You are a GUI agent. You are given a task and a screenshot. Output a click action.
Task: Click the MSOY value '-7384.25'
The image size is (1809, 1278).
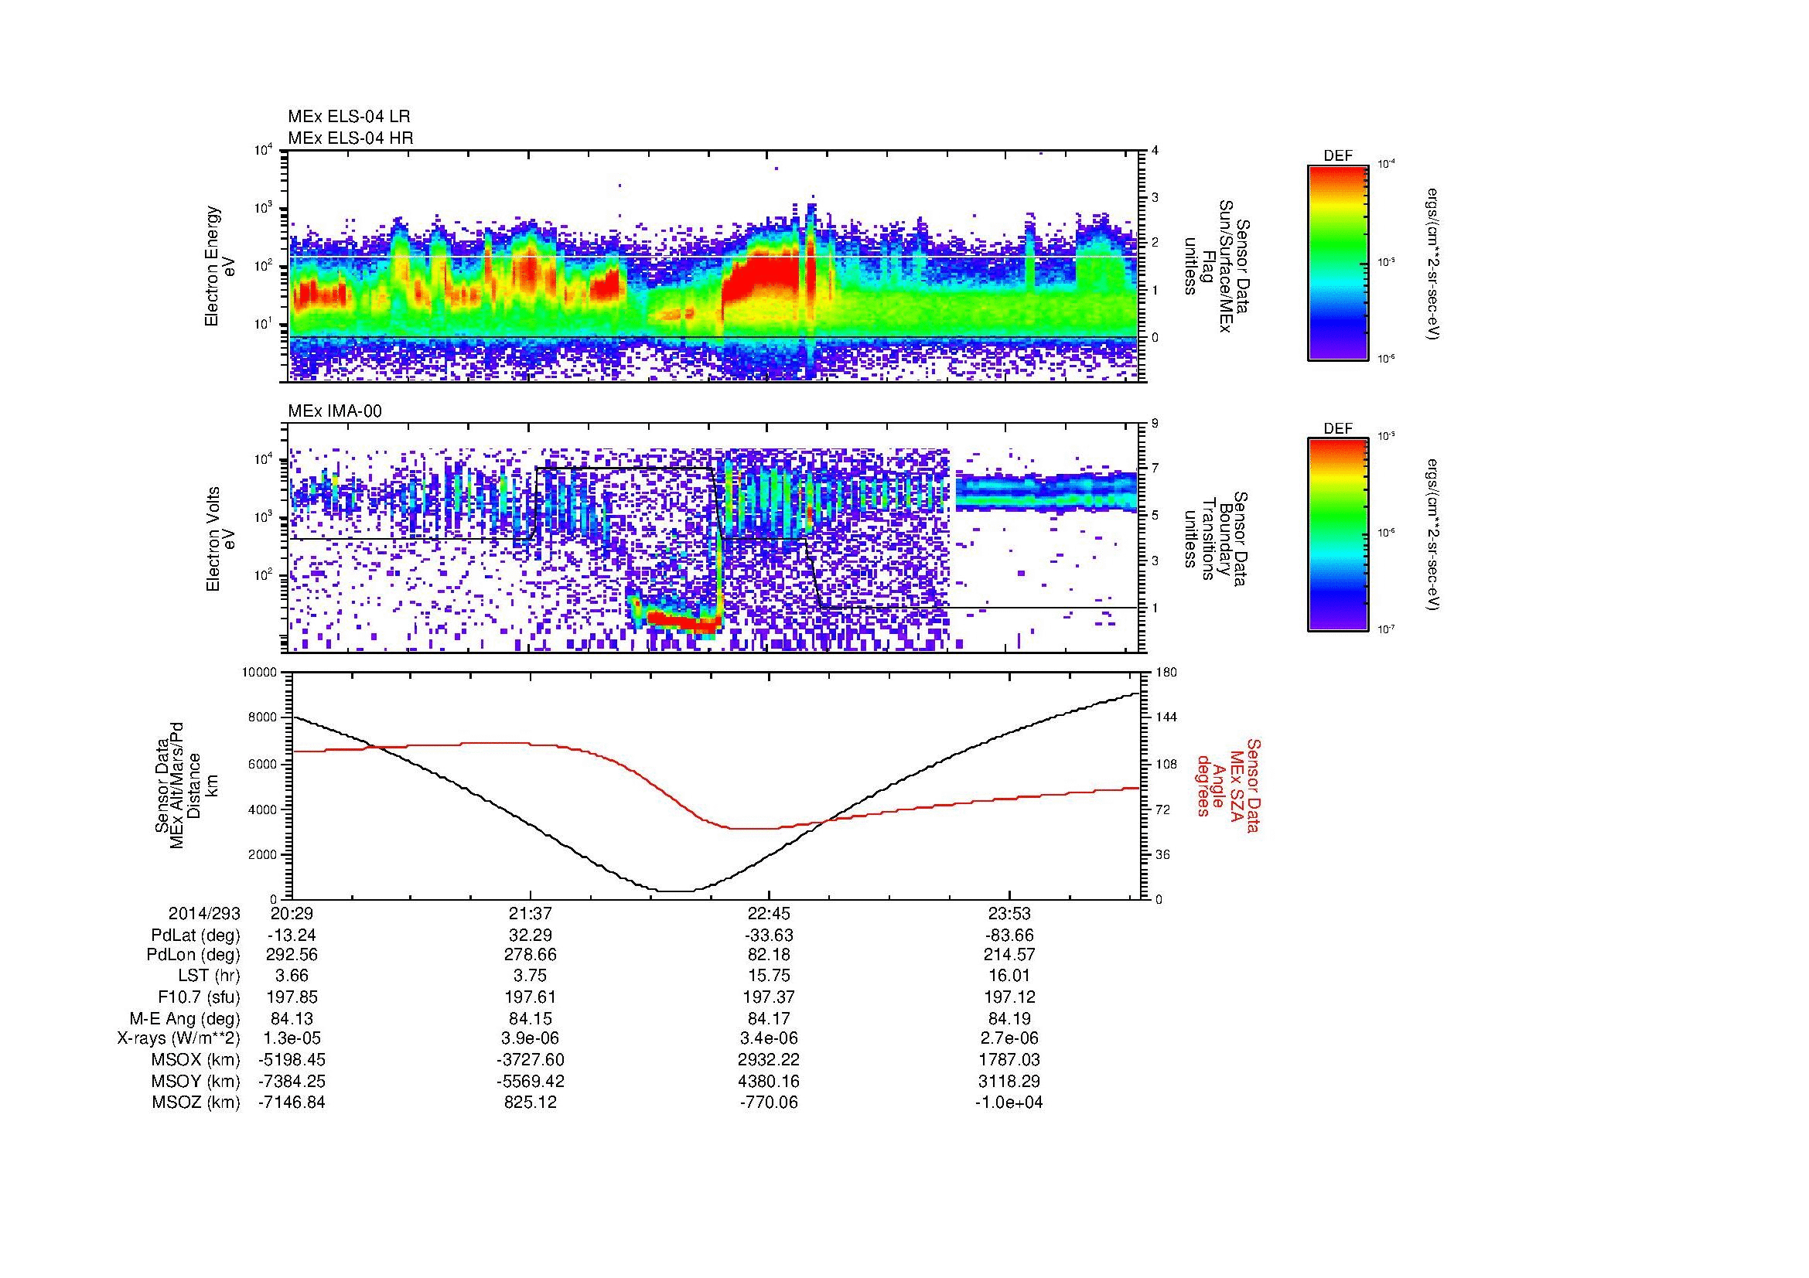(x=292, y=1082)
